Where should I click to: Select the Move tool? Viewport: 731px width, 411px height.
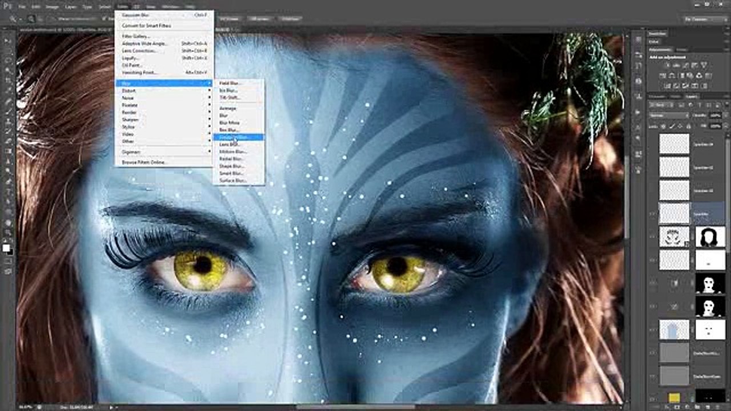(x=9, y=40)
